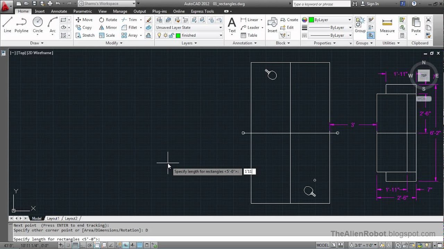Open the Linear dimension dropdown arrow
This screenshot has height=249, width=444.
point(261,20)
